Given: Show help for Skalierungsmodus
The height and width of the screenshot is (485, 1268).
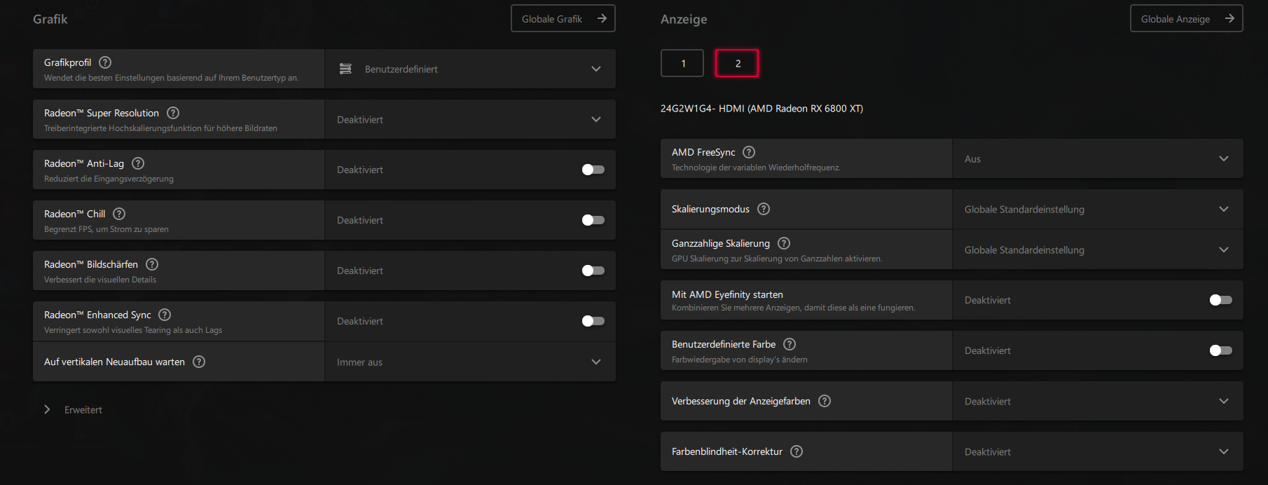Looking at the screenshot, I should click(x=764, y=209).
